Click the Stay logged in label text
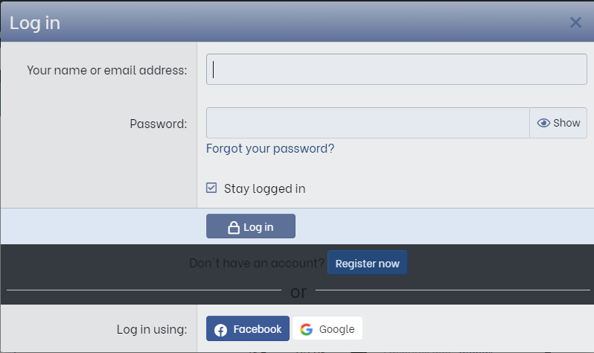Screen dimensions: 594x353 coord(264,188)
